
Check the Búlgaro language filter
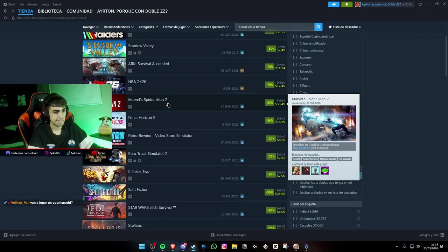pyautogui.click(x=295, y=85)
